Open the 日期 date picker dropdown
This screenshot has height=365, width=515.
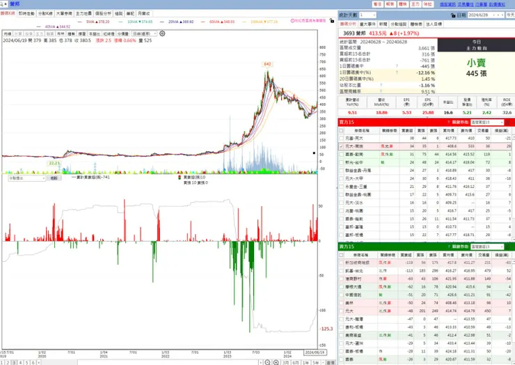[x=493, y=15]
